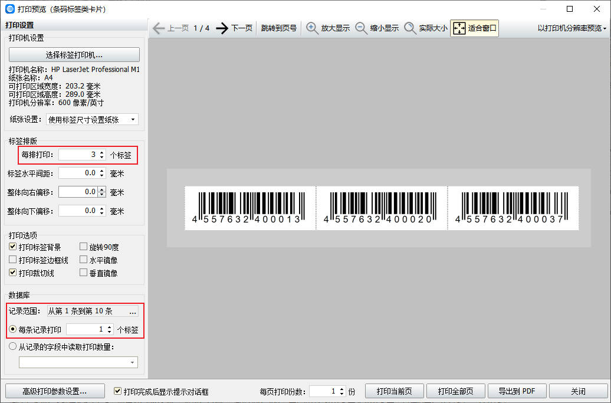Viewport: 611px width, 403px height.
Task: Click the zoom in magnifier icon
Action: (x=312, y=28)
